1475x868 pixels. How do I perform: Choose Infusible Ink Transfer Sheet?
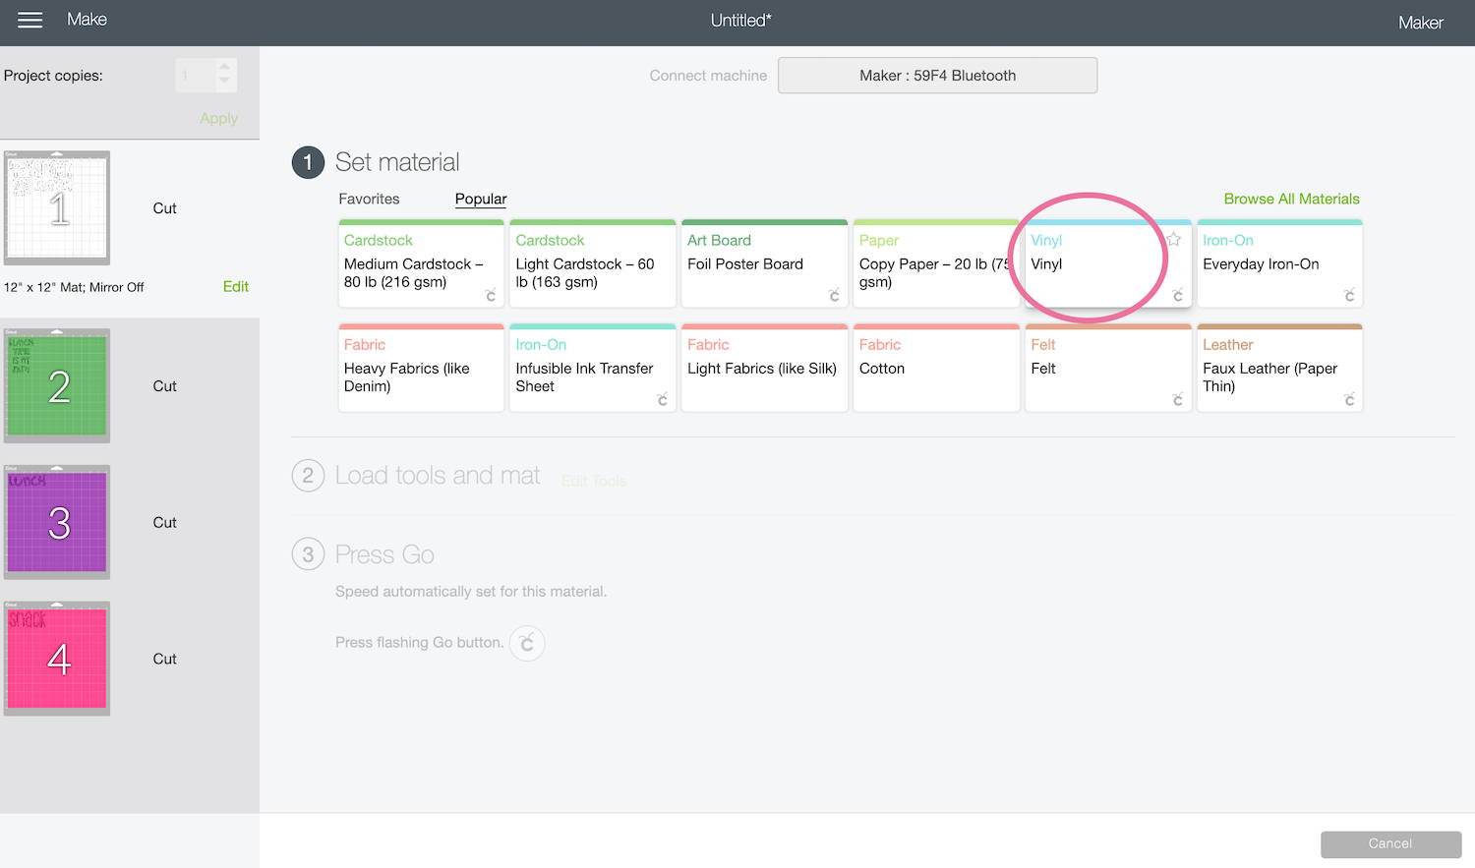click(x=593, y=368)
